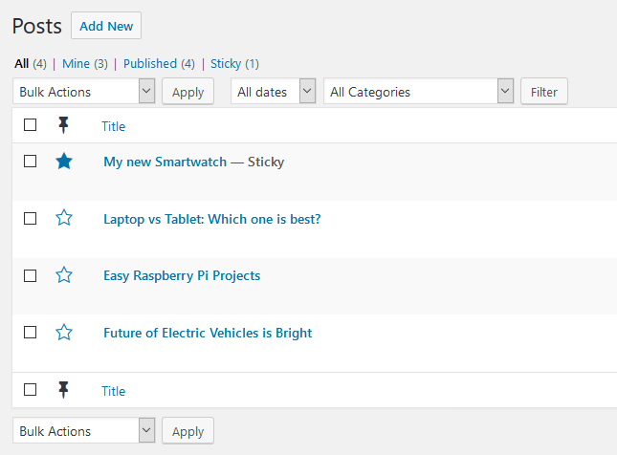The image size is (617, 455).
Task: Click star icon for Easy Raspberry Pi Projects
Action: pyautogui.click(x=64, y=275)
